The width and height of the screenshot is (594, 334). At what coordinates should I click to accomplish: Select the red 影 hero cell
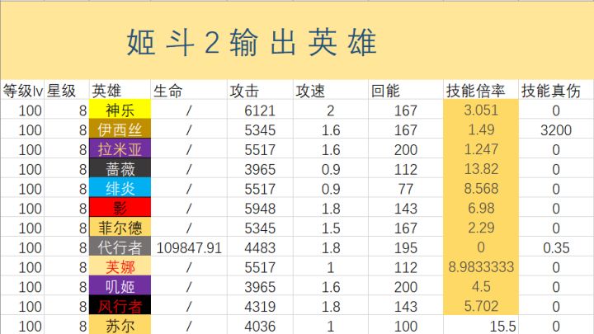[120, 208]
